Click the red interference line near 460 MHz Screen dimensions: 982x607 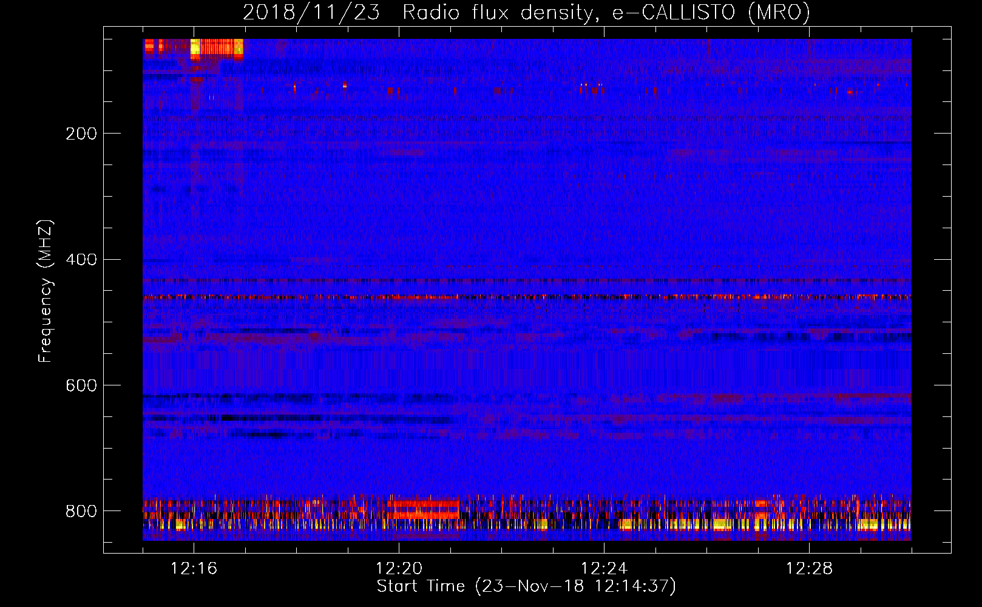(x=527, y=297)
